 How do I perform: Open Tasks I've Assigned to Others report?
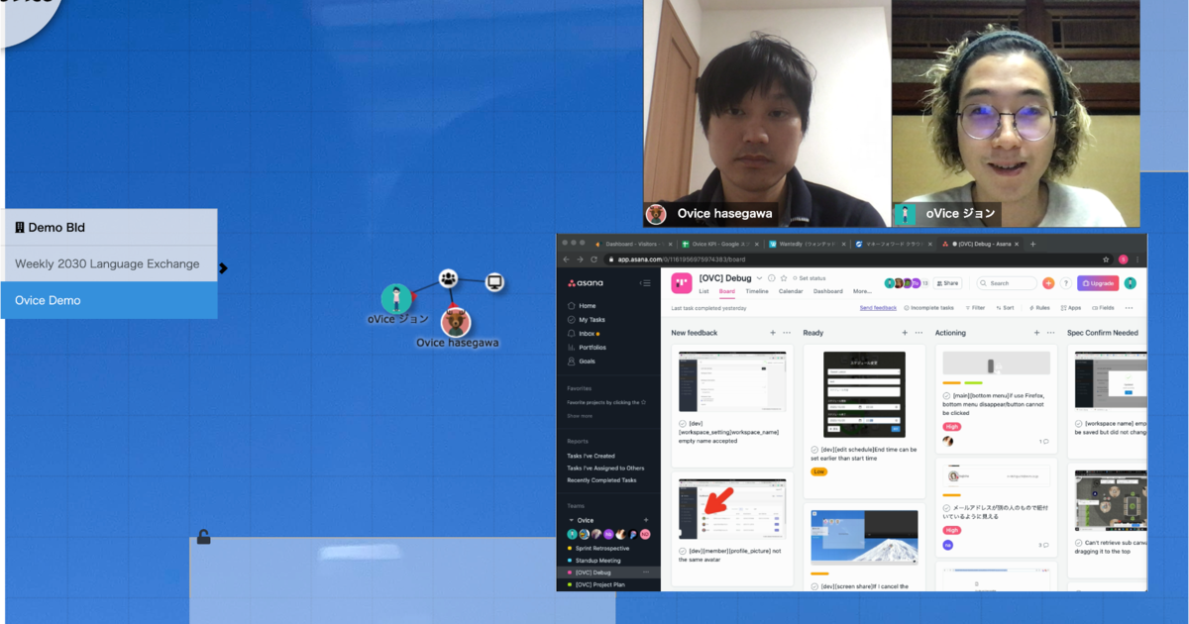click(605, 468)
